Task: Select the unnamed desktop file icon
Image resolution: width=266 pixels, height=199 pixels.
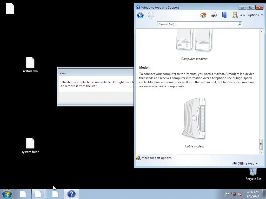Action: point(10,9)
